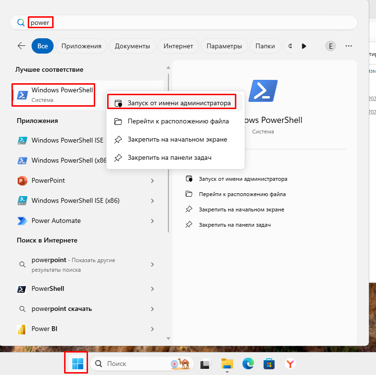Click the Power Automate icon
Image resolution: width=376 pixels, height=375 pixels.
pyautogui.click(x=22, y=221)
